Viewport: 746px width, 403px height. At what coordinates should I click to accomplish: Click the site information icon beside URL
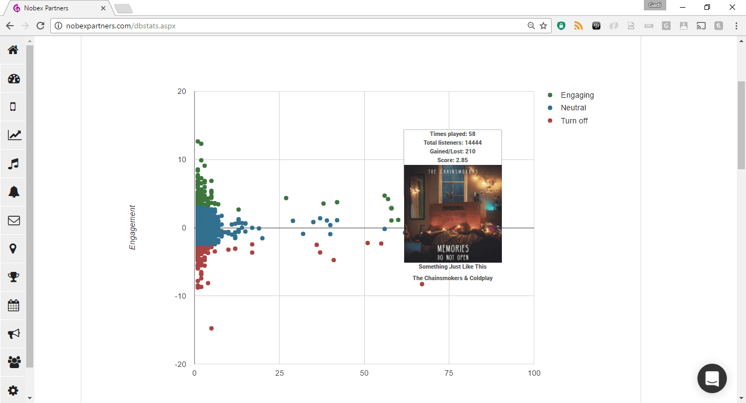tap(58, 26)
